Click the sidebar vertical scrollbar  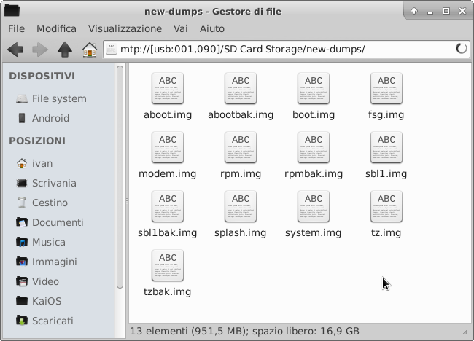tap(120, 177)
